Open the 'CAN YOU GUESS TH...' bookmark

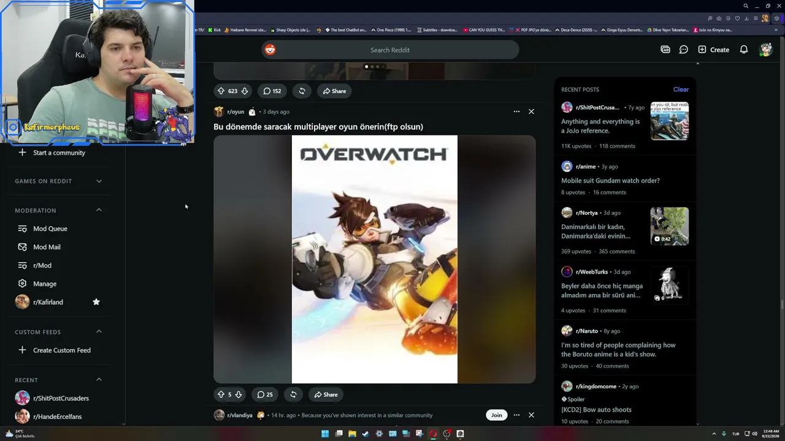click(484, 30)
